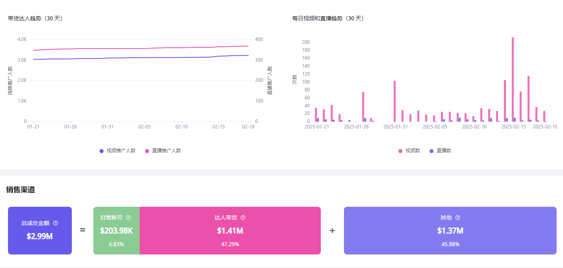Click the purple 直播数 legend dot
Viewport: 563px width, 268px height.
431,151
